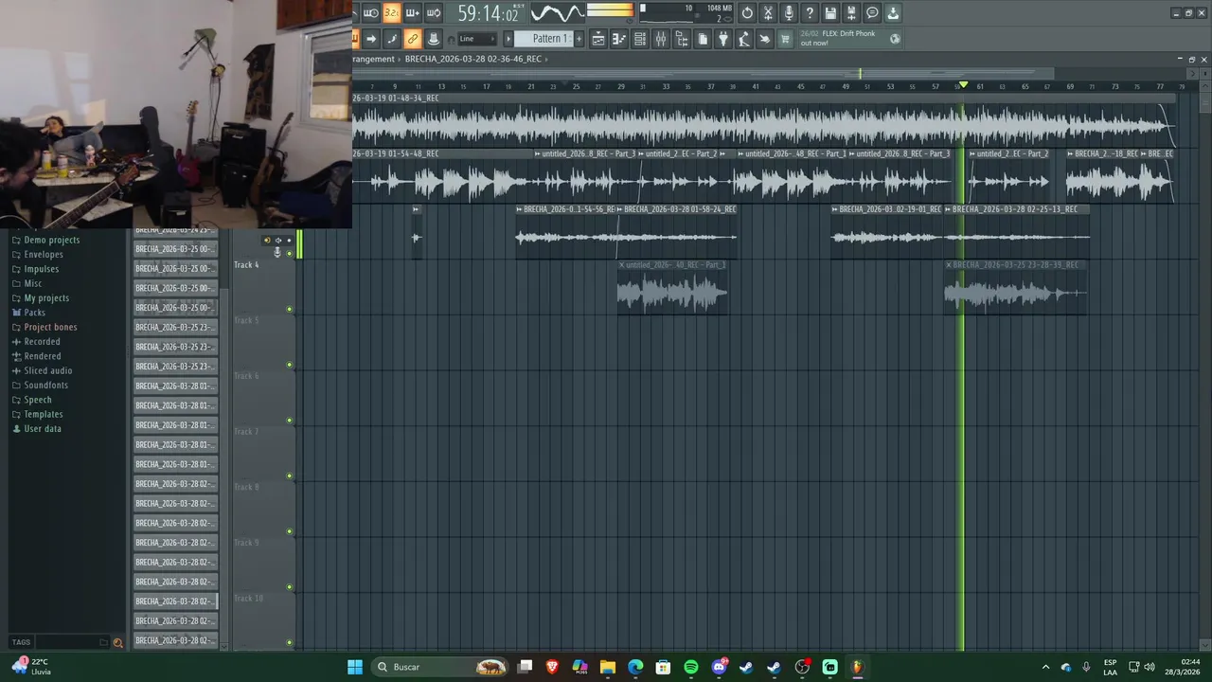
Task: Click the arrow after BRECHA_2026-03-28 02-36-46_REC breadcrumb
Action: (546, 59)
